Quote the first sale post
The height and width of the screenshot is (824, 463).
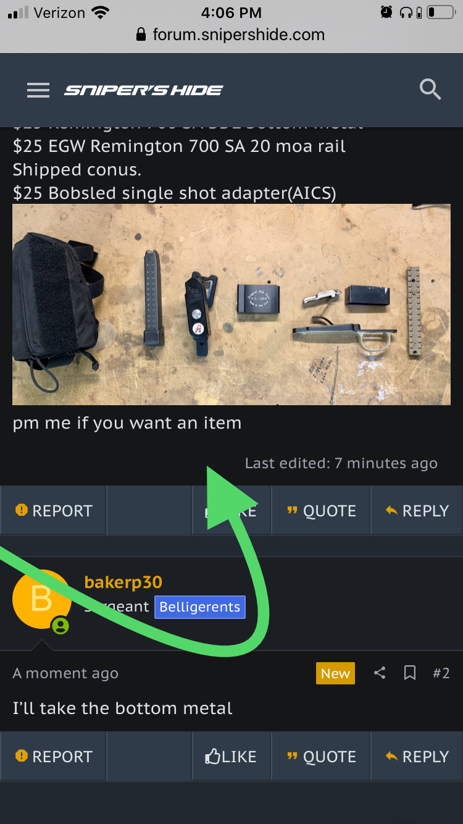tap(321, 511)
